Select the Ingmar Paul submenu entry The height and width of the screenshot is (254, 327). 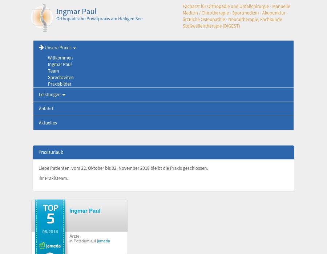tap(60, 64)
